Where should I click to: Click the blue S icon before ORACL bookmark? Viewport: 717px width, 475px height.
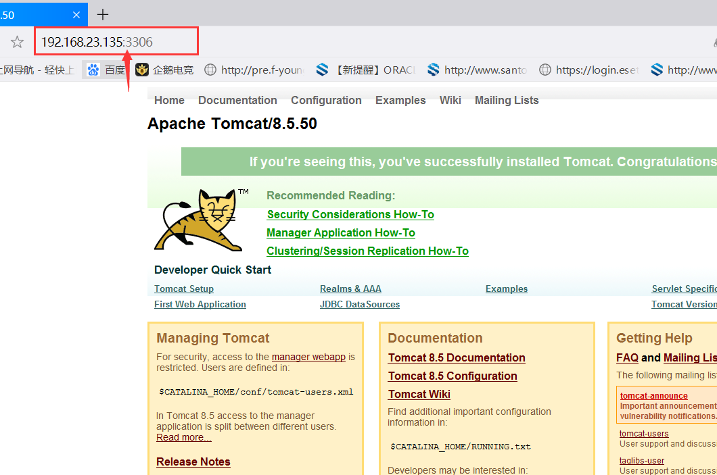point(321,70)
